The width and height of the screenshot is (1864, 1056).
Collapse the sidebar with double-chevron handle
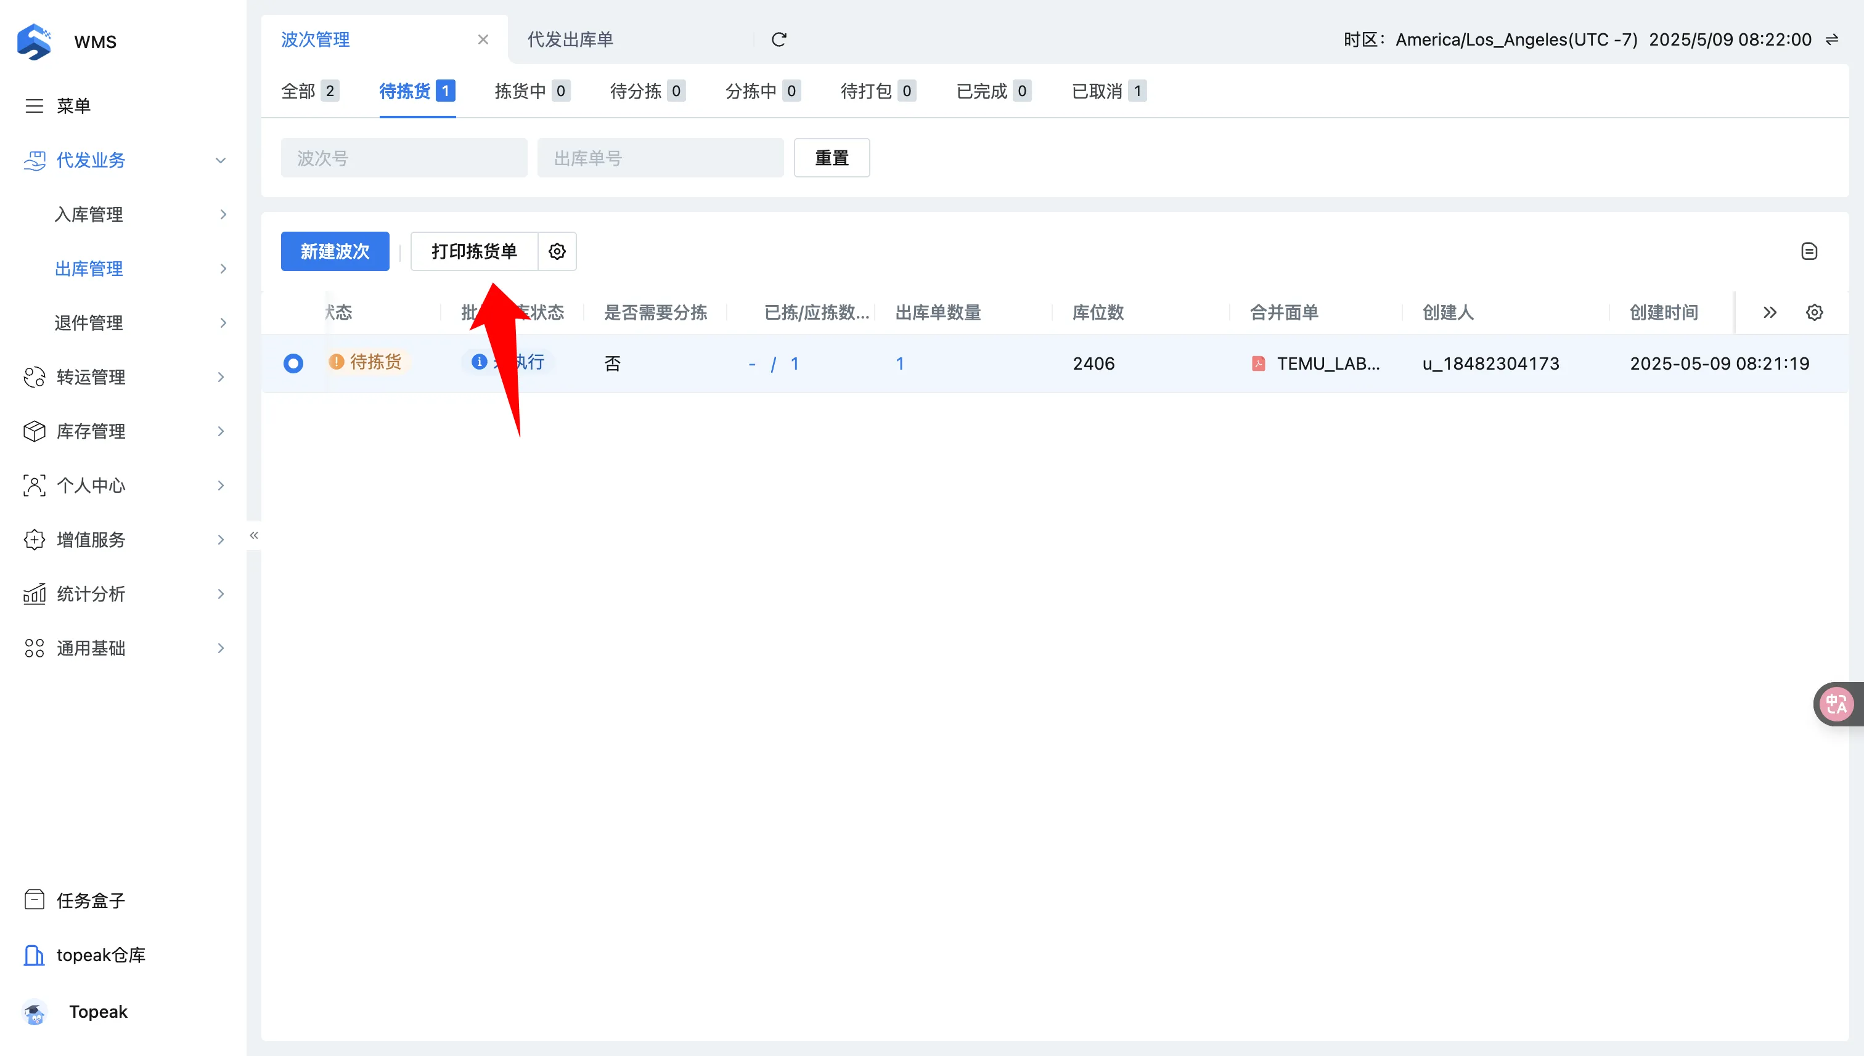click(254, 535)
